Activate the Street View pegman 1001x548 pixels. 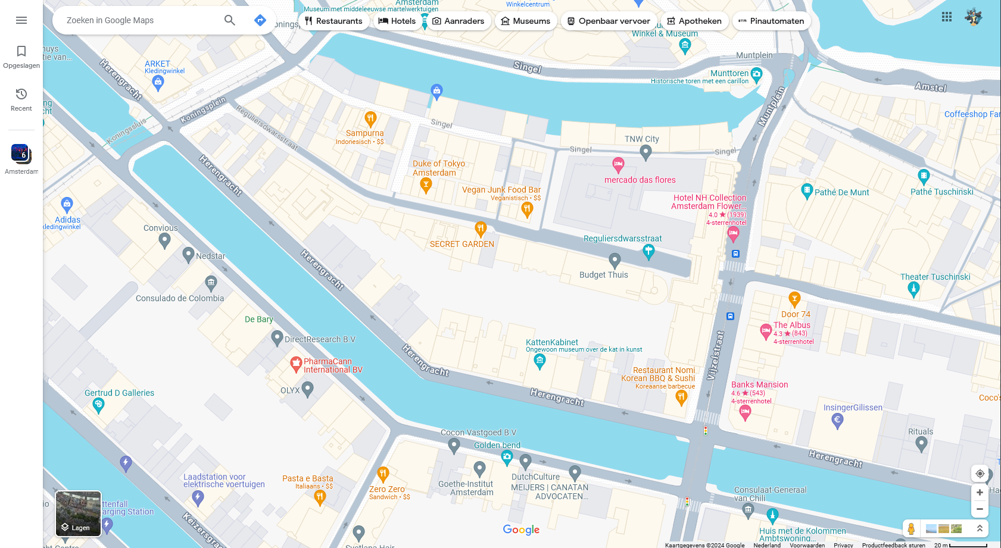pos(911,528)
